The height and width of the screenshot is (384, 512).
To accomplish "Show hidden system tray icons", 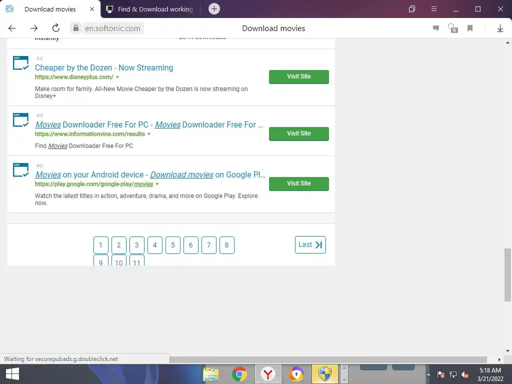I will coord(428,374).
